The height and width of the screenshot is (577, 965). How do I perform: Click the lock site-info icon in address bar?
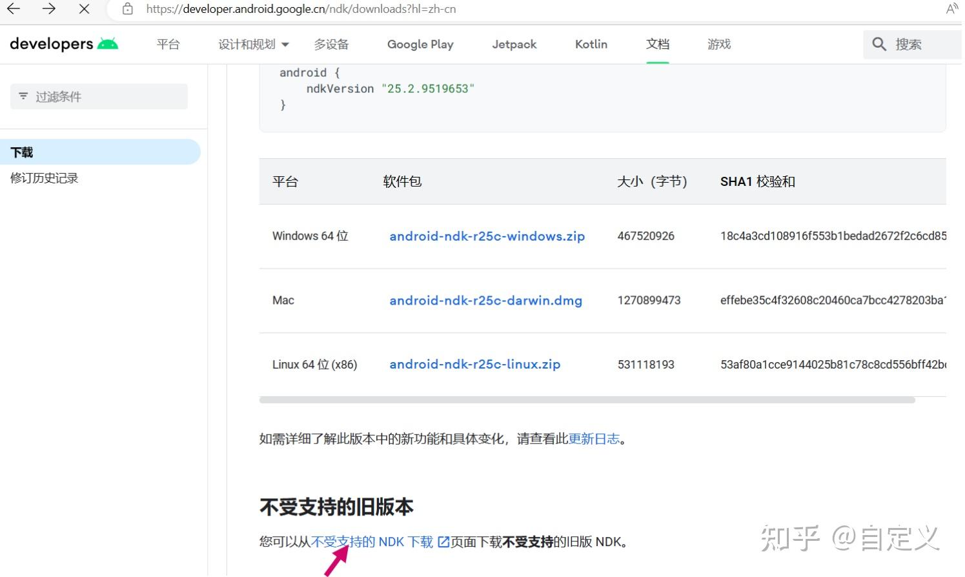[128, 9]
